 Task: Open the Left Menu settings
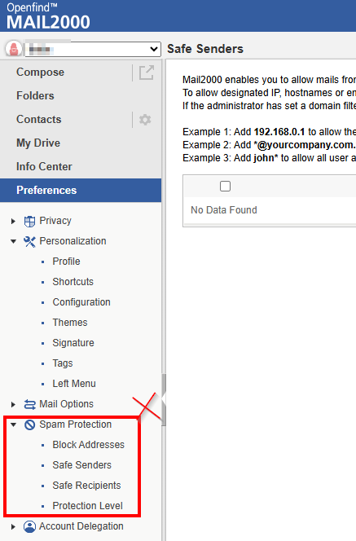tap(74, 384)
